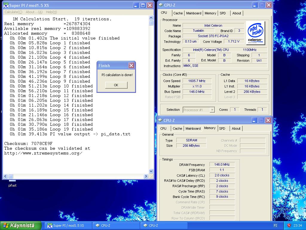306x230 pixels.
Task: Click the Super PI resize grip corner
Action: (151, 176)
